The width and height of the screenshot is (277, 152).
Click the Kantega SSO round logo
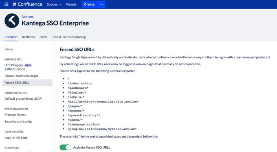tap(12, 21)
